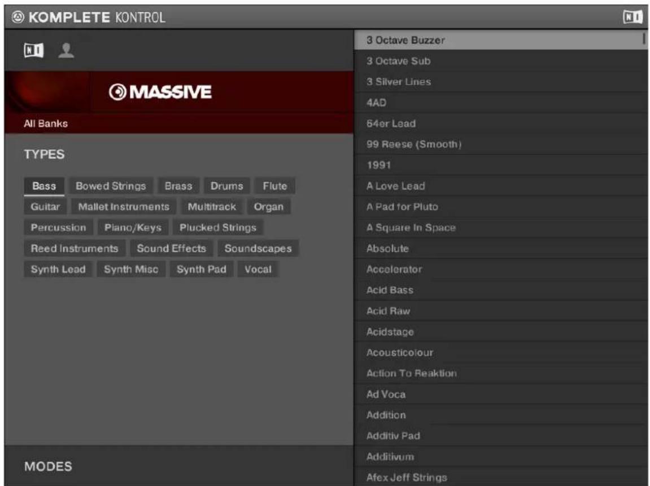Toggle the Bass type tag
Screen dimensions: 650x486
(44, 186)
